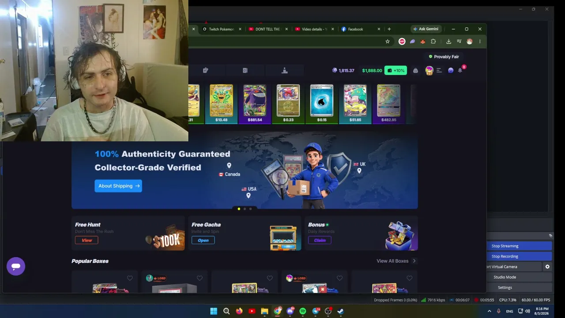
Task: Click the About Shipping button
Action: coord(118,186)
